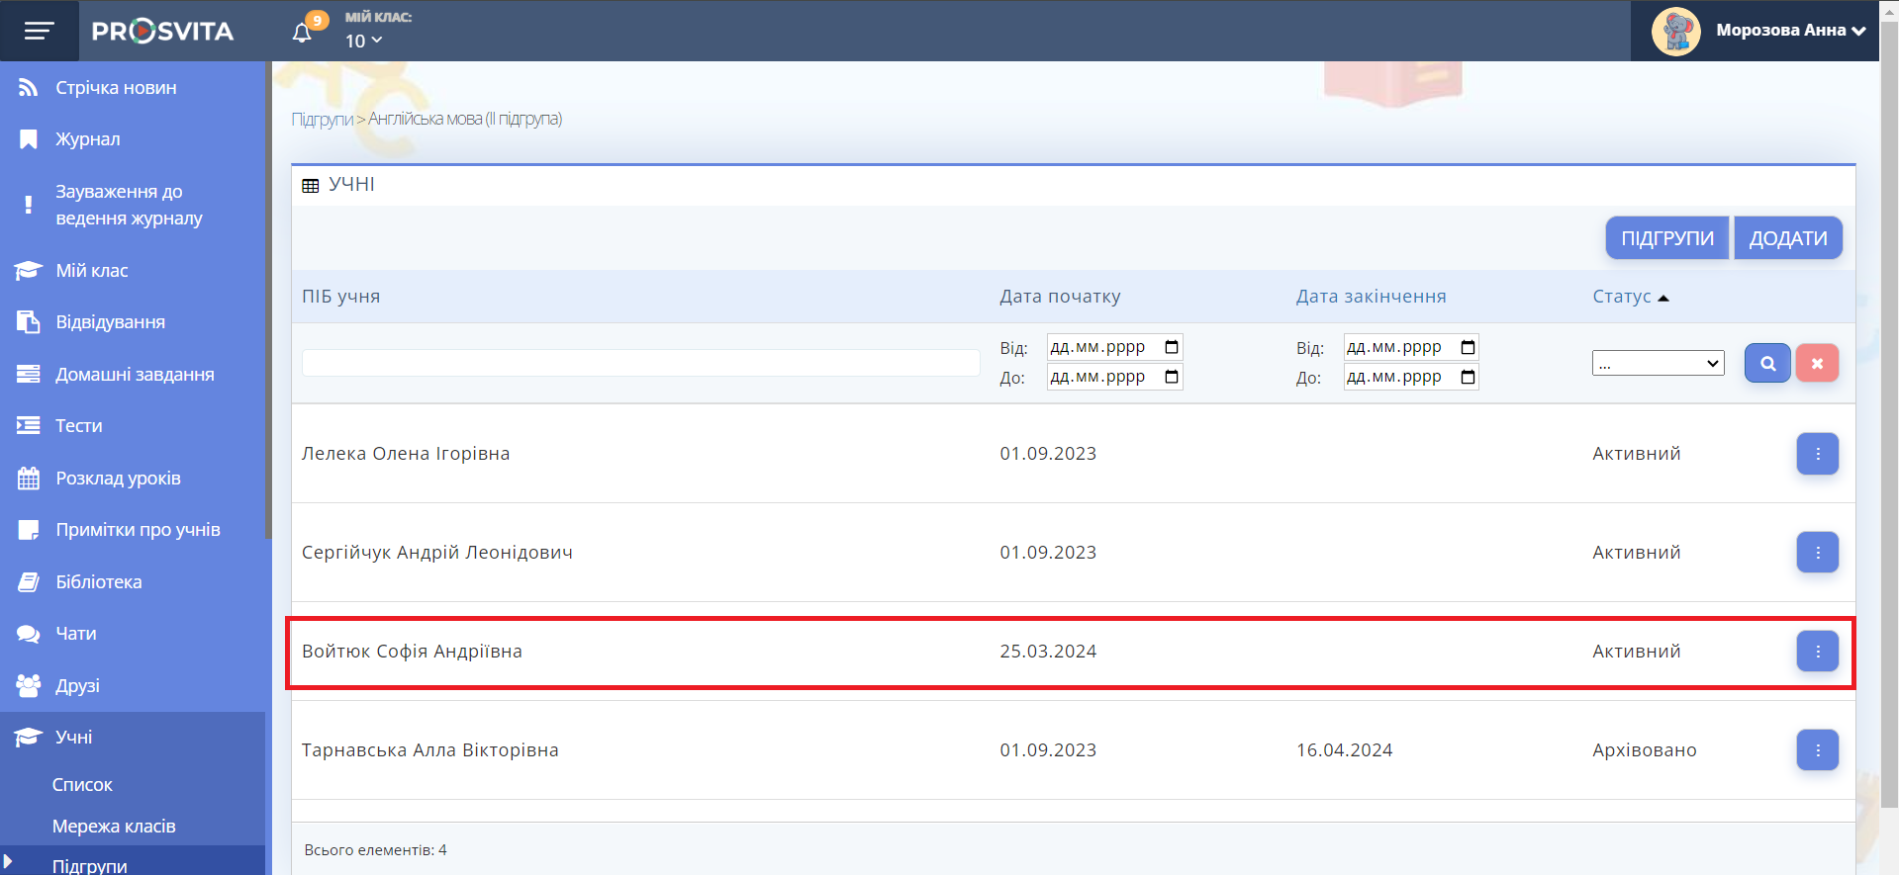Open actions menu for Тарнавська Алла Вікторівна
The width and height of the screenshot is (1899, 875).
click(x=1817, y=750)
